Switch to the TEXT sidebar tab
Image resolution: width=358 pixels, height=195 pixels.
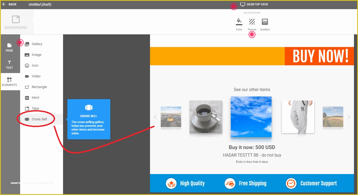coord(9,64)
